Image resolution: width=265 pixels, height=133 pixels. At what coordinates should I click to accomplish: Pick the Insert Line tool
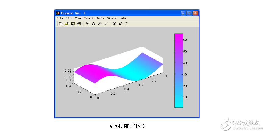pyautogui.click(x=106, y=24)
